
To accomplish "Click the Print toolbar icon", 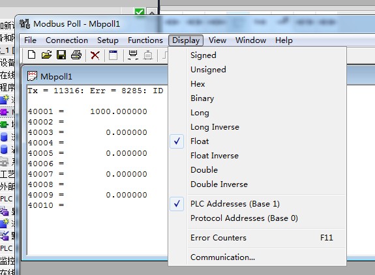I will [76, 55].
